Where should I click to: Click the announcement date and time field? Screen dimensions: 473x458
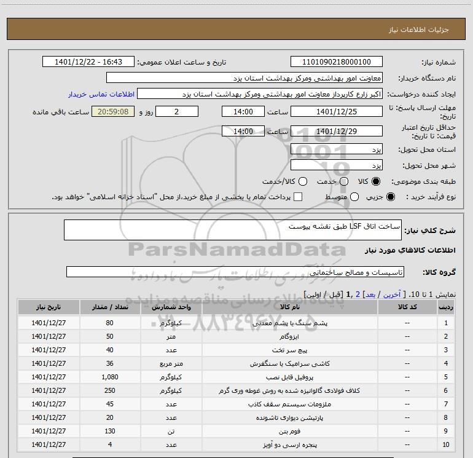point(88,62)
